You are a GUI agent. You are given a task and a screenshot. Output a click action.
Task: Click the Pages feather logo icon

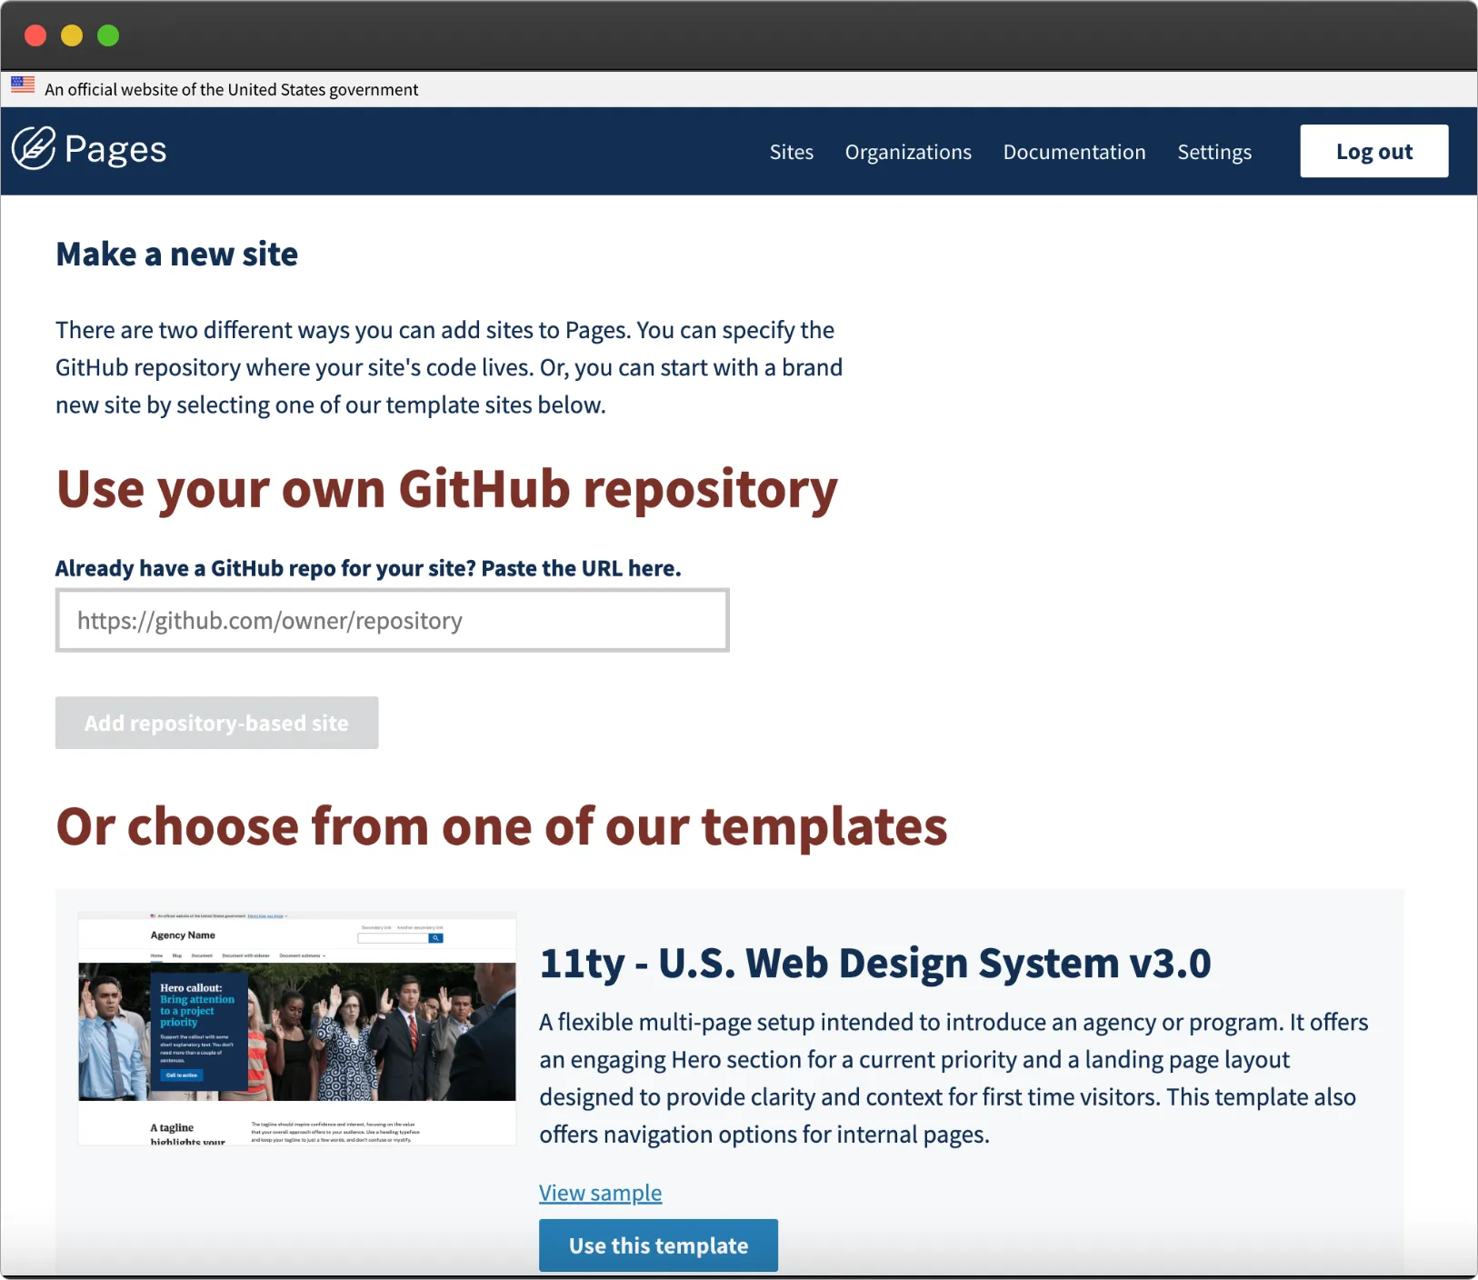point(34,148)
